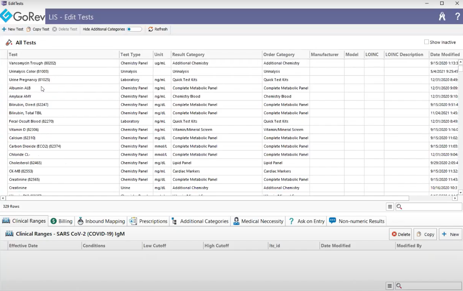Open the help question mark icon
Image resolution: width=463 pixels, height=291 pixels.
(x=457, y=17)
